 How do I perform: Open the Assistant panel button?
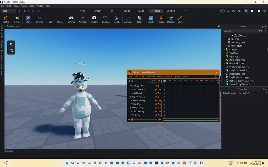[9, 151]
